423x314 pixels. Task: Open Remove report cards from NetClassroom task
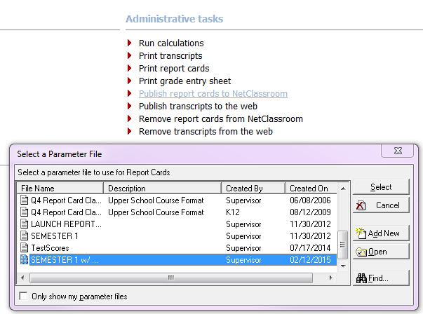coord(221,119)
